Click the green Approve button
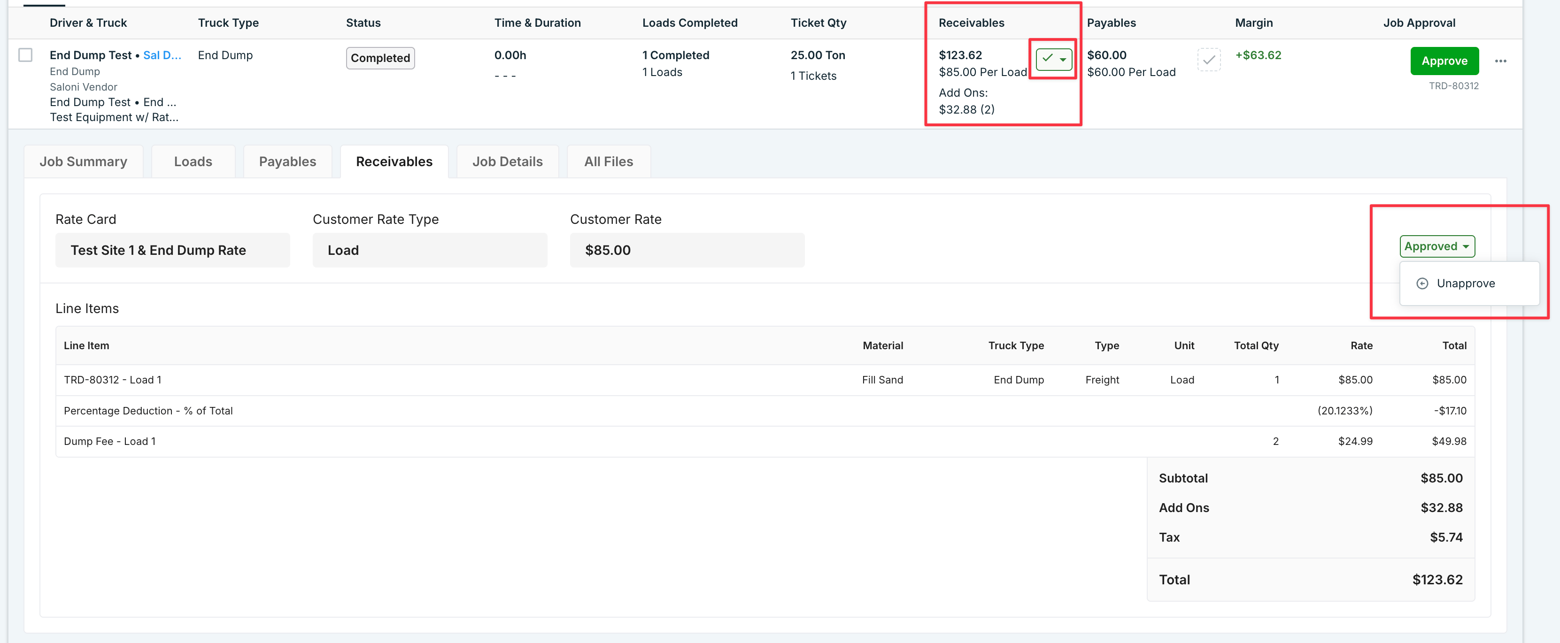Viewport: 1560px width, 643px height. 1444,61
